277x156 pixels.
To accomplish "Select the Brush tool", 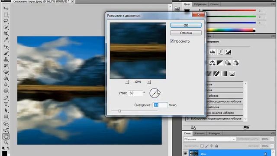I will (x=6, y=53).
